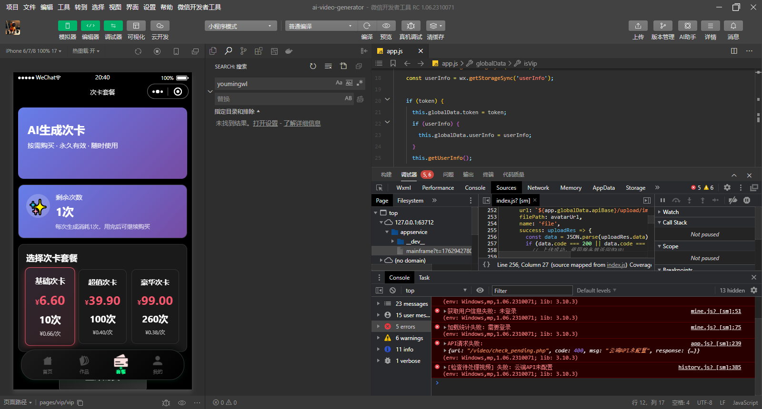The height and width of the screenshot is (409, 762).
Task: Refresh search results icon in search panel
Action: [x=313, y=67]
